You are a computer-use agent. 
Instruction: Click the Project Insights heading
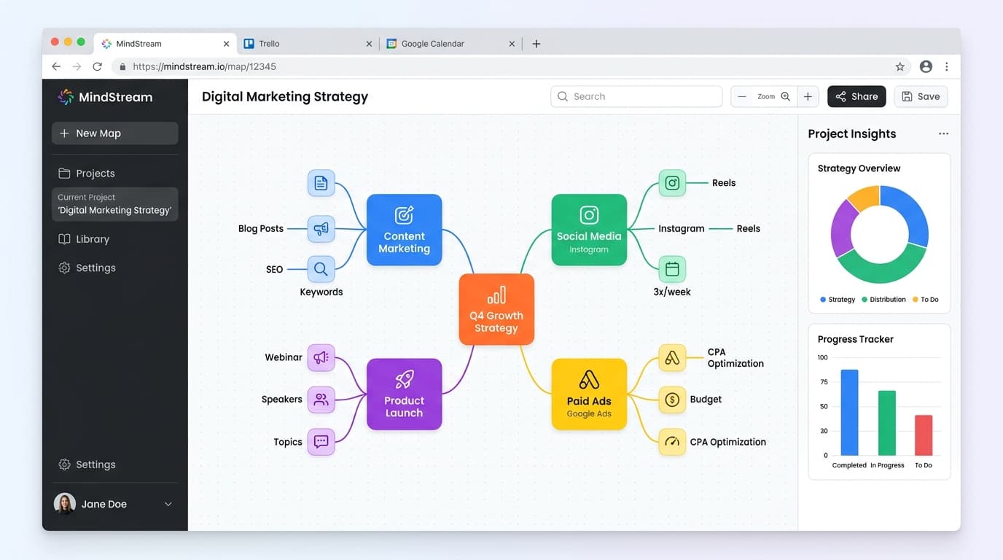pyautogui.click(x=852, y=134)
